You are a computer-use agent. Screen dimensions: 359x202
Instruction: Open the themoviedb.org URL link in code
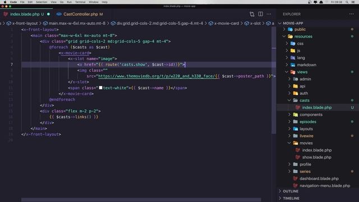[x=157, y=76]
